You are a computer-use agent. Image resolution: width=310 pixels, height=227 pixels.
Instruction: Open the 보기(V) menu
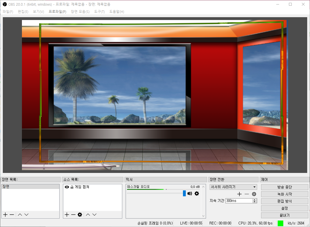pyautogui.click(x=38, y=12)
